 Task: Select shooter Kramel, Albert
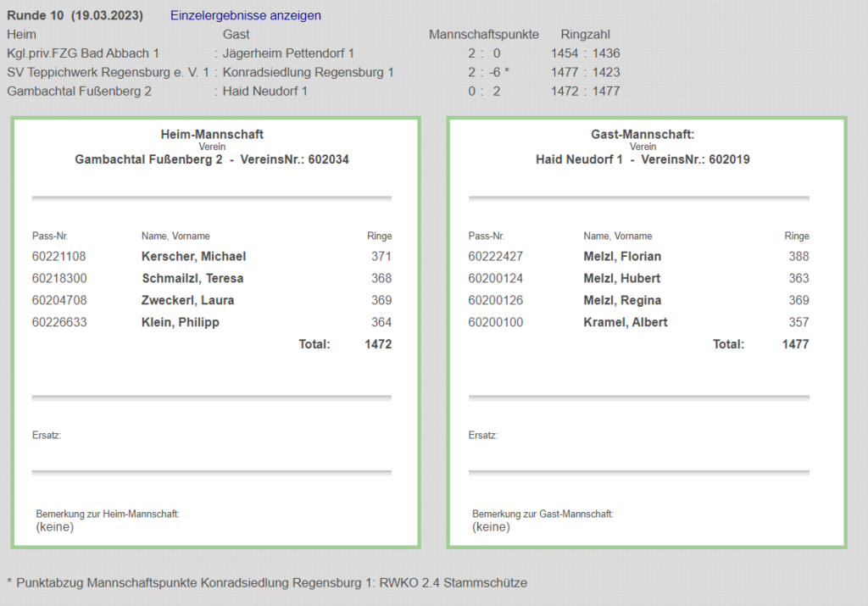click(626, 322)
